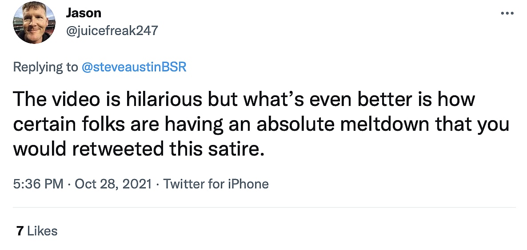Image resolution: width=527 pixels, height=250 pixels.
Task: Open the three-dot more options menu
Action: click(507, 13)
